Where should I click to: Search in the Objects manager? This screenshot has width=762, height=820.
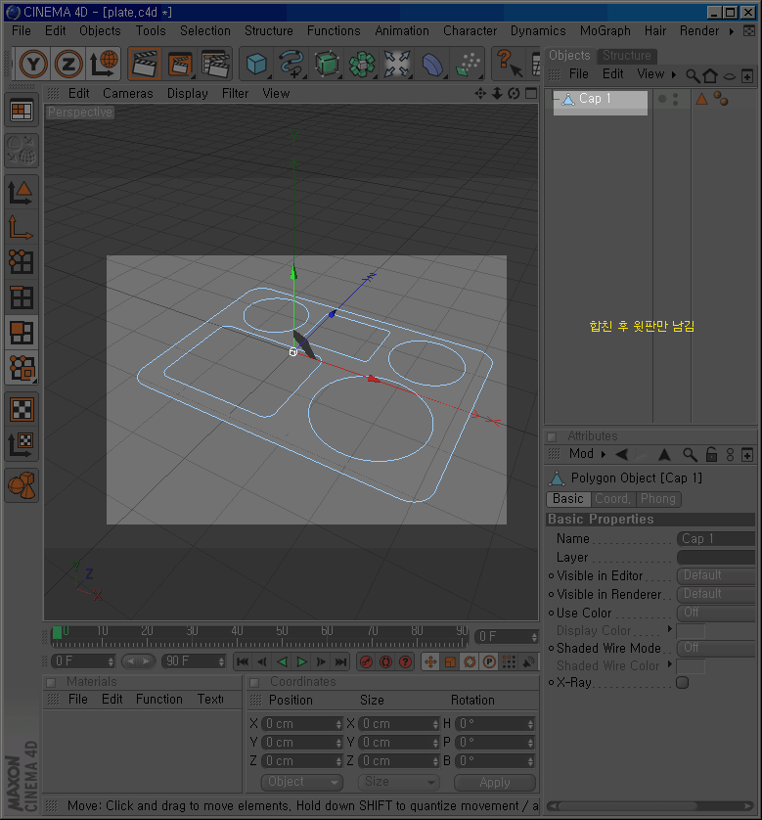click(x=693, y=76)
